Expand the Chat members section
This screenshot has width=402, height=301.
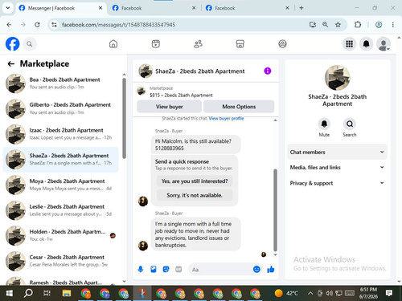point(337,152)
